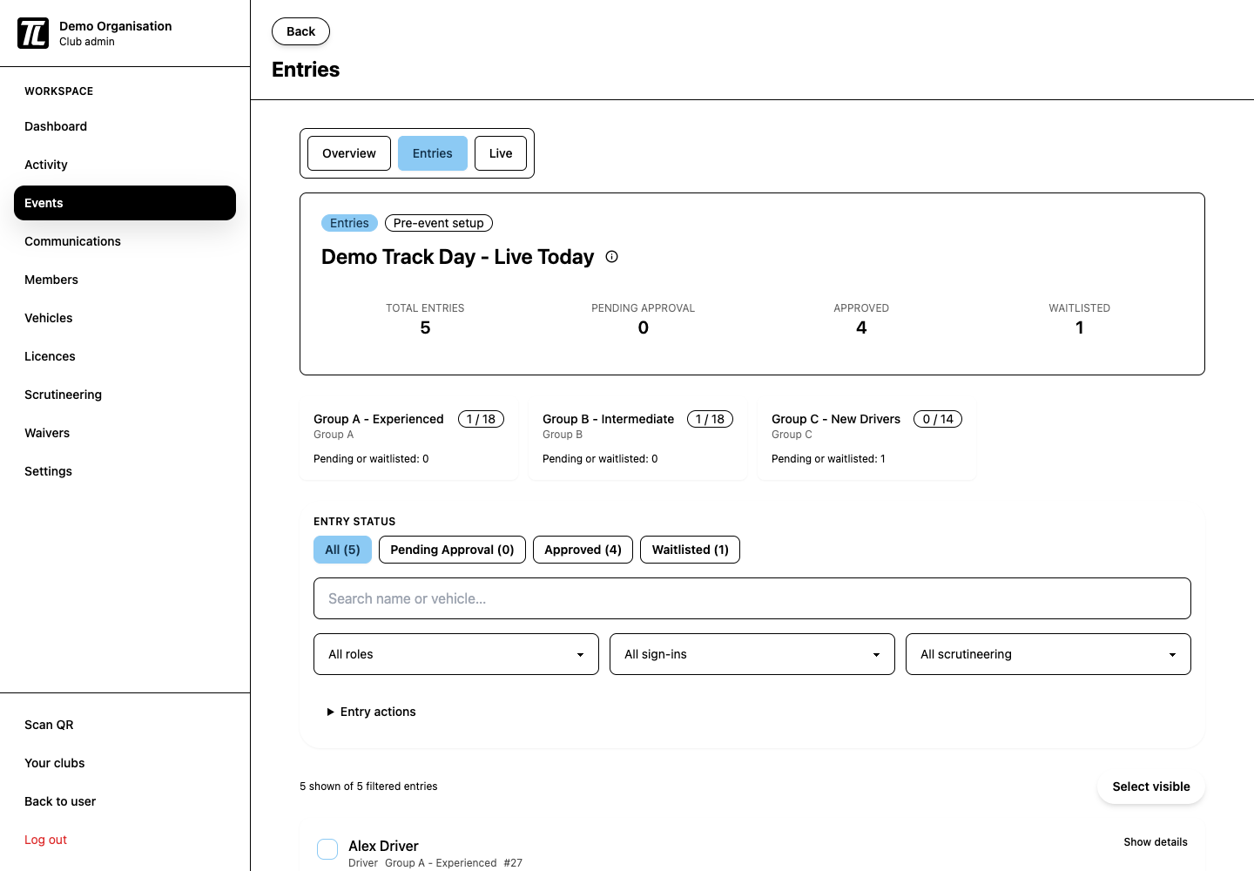Show details for Alex Driver

pos(1156,842)
